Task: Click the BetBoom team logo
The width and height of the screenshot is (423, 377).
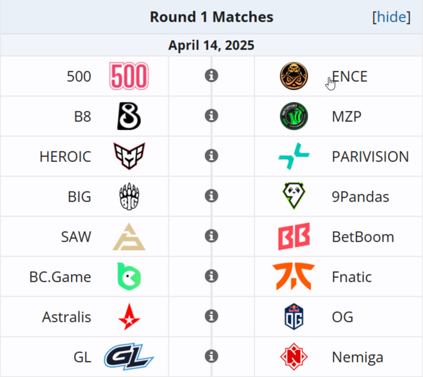Action: click(294, 237)
